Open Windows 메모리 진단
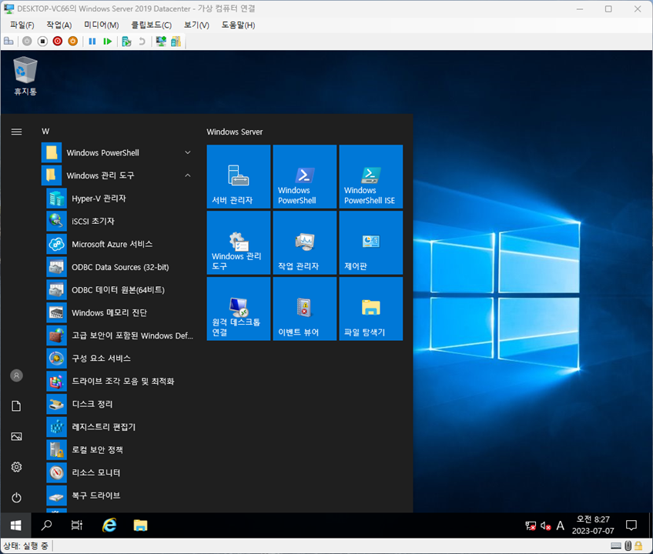 tap(120, 312)
